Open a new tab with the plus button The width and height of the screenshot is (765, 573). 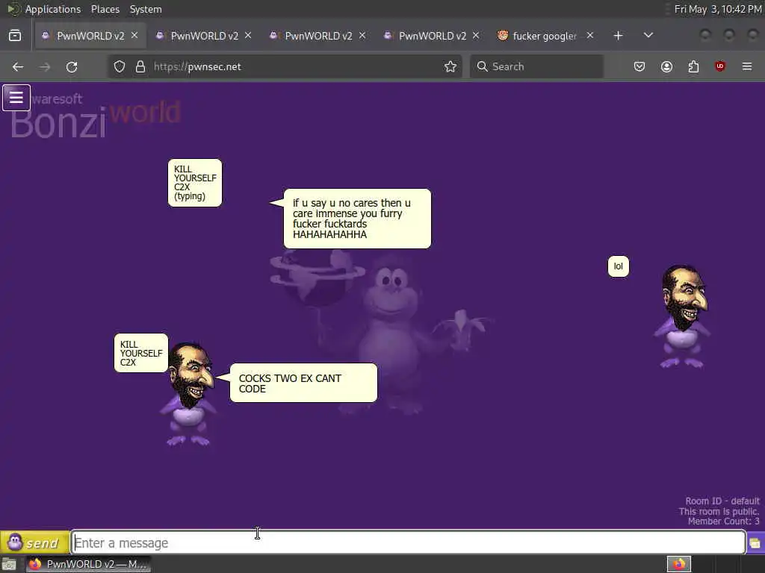(618, 36)
